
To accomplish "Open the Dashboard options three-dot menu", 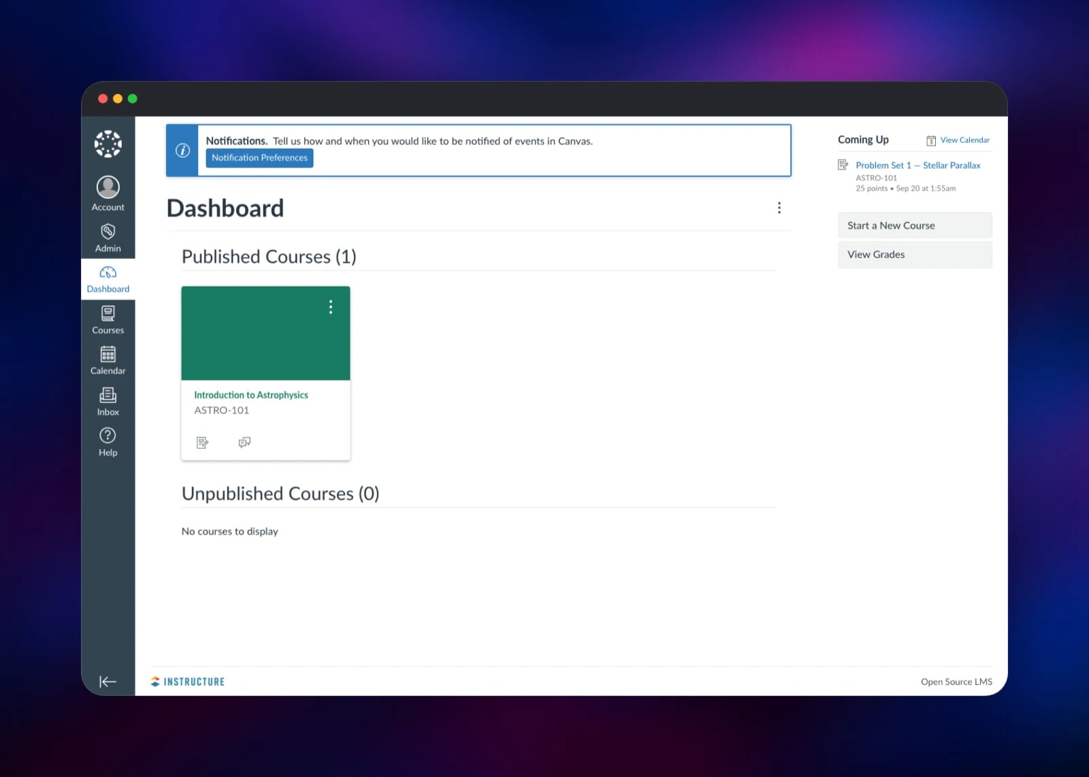I will [779, 208].
